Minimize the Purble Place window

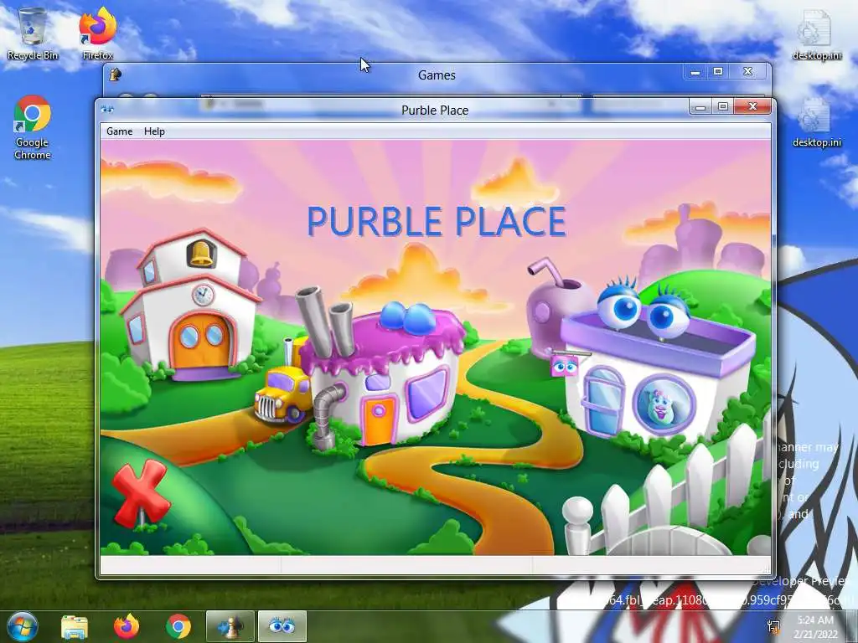tap(700, 107)
